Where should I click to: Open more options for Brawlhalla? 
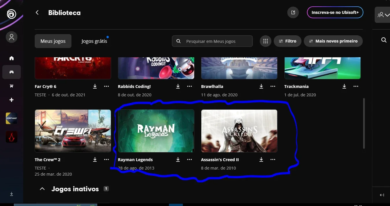click(273, 86)
